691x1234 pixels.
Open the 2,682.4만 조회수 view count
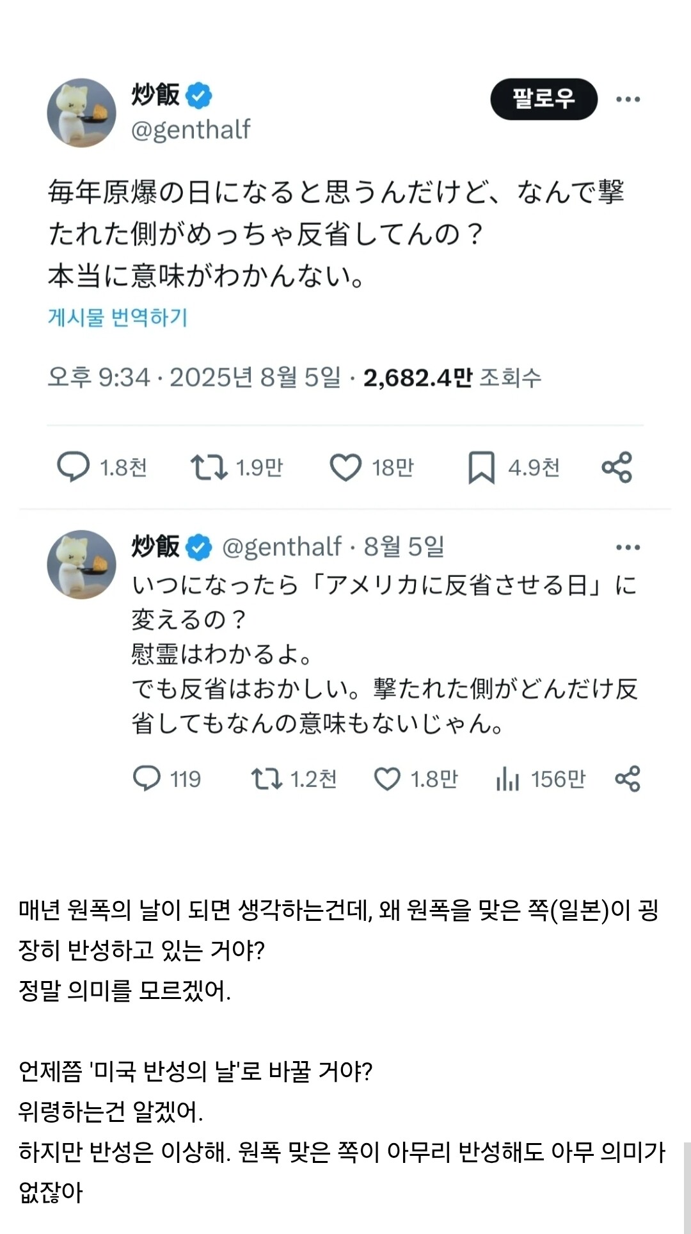(x=452, y=378)
